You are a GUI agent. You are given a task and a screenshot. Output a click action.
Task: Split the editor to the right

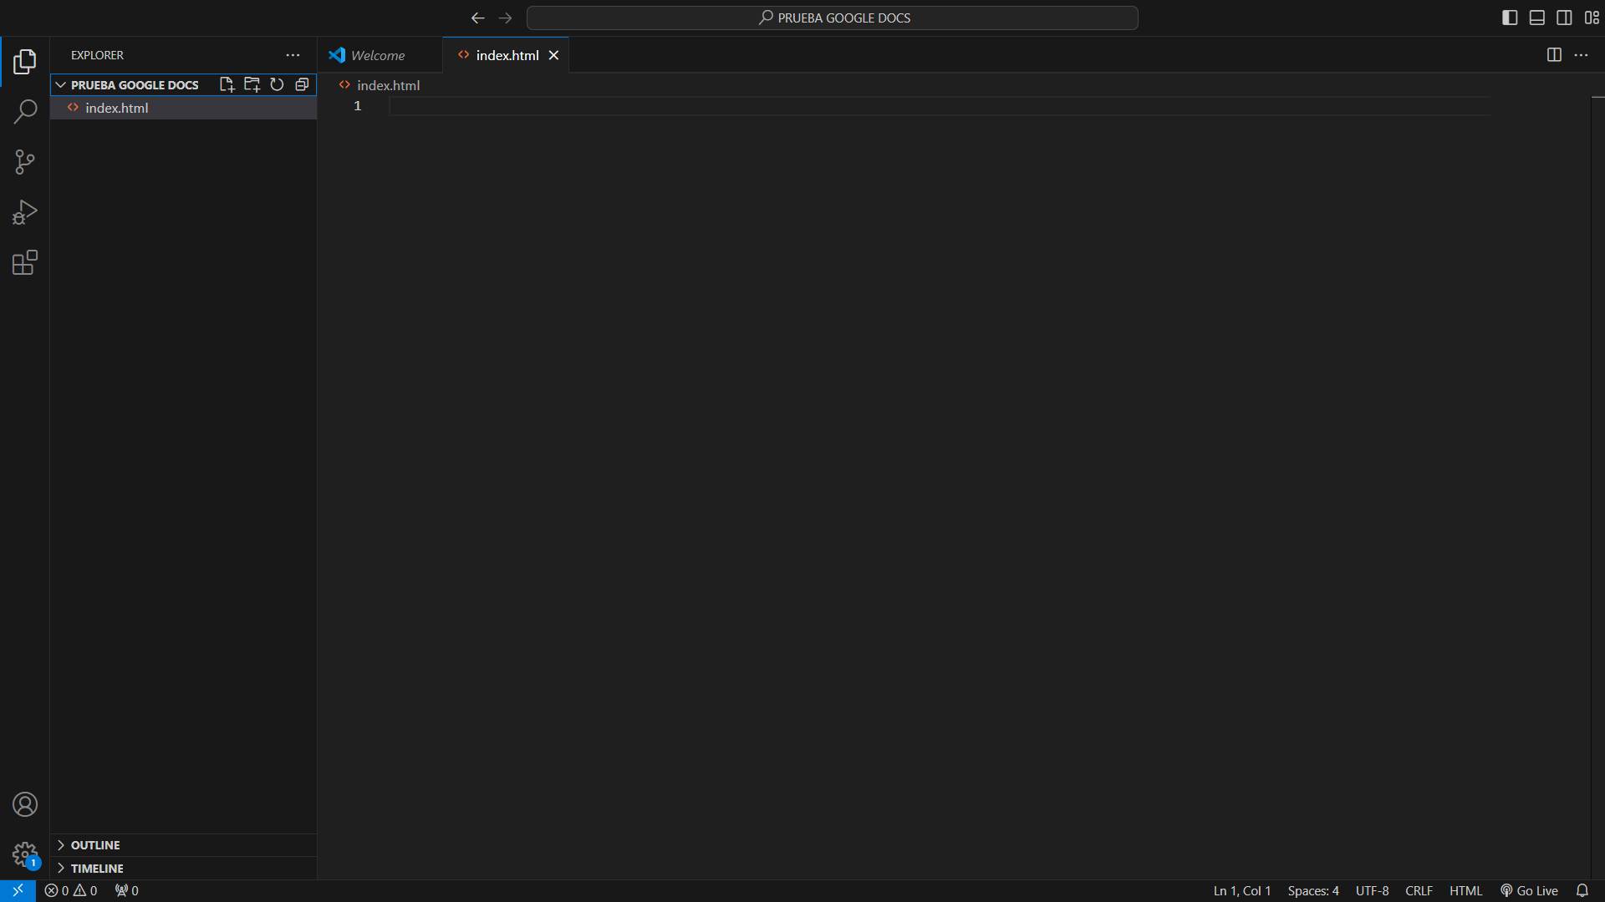pos(1554,55)
